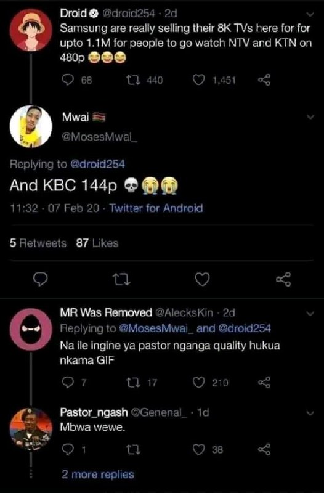View the 87 Likes list
The height and width of the screenshot is (493, 324).
tap(97, 243)
